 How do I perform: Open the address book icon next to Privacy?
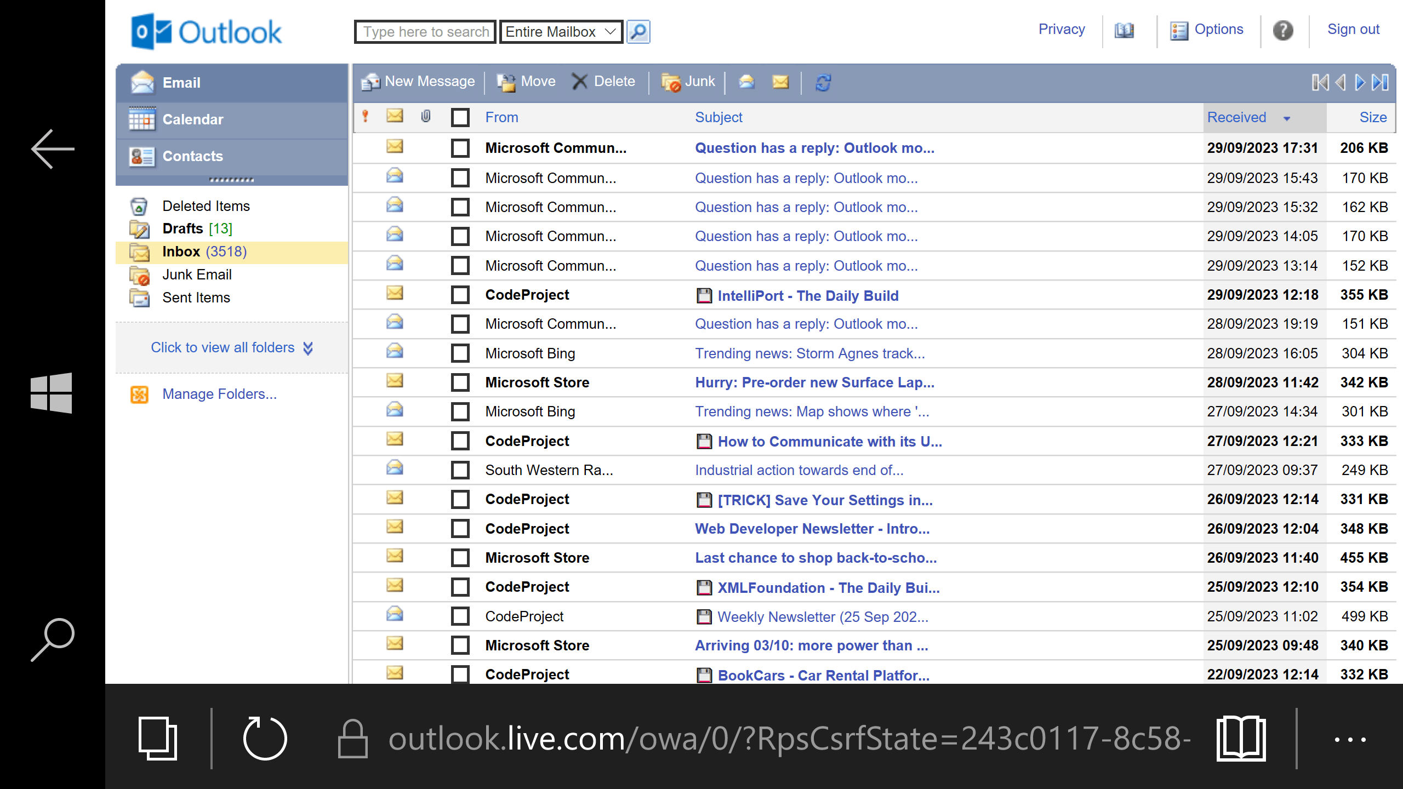pos(1124,30)
